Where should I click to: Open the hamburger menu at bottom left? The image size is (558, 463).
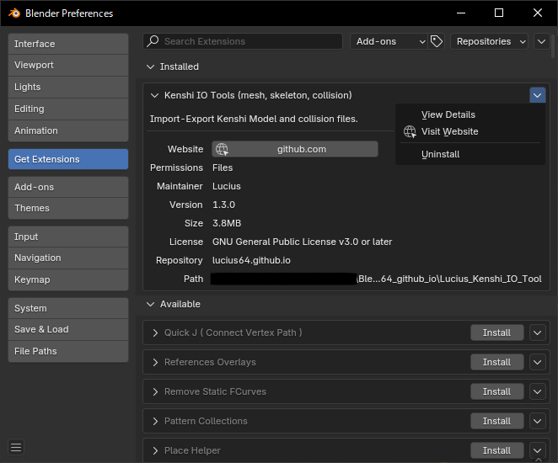16,447
